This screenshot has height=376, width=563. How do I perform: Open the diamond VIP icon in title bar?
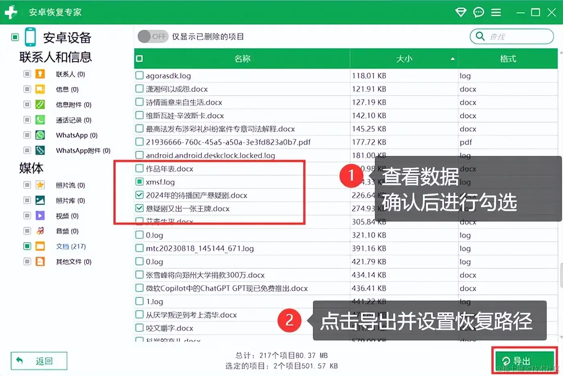coord(461,12)
